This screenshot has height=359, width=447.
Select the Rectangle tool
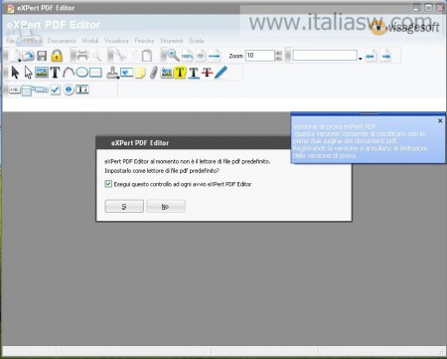tap(95, 73)
